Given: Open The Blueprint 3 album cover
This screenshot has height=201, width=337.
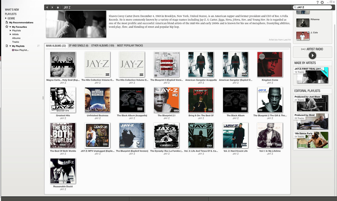Looking at the screenshot, I should coord(166,64).
